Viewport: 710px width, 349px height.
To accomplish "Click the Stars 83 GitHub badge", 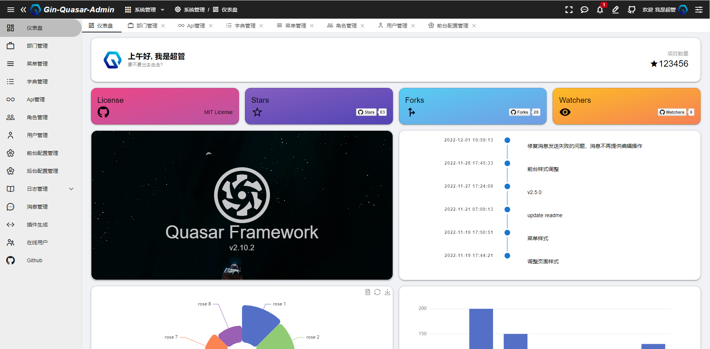I will (371, 112).
